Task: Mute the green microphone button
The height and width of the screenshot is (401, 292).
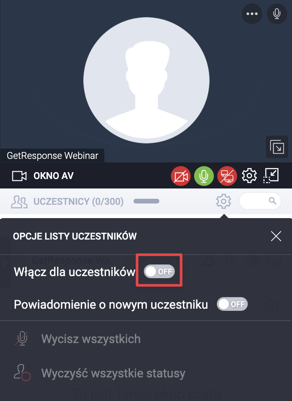Action: tap(204, 176)
